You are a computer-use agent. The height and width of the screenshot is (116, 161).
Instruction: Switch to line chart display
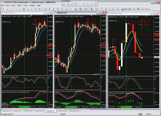(54, 9)
